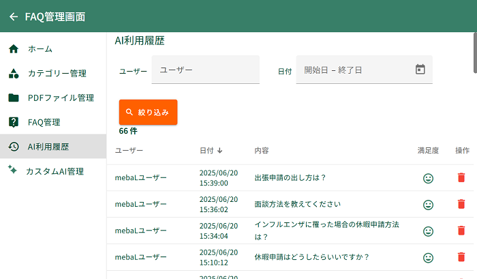Go to カテゴリー管理 in the sidebar
Screen dimensions: 477x279
point(57,74)
